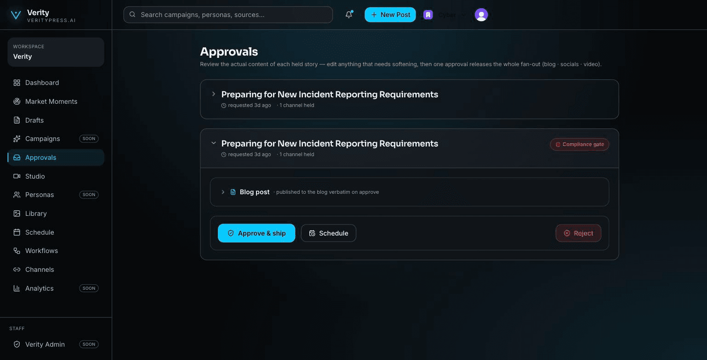707x360 pixels.
Task: Collapse the second Incident Reporting story
Action: click(x=213, y=143)
